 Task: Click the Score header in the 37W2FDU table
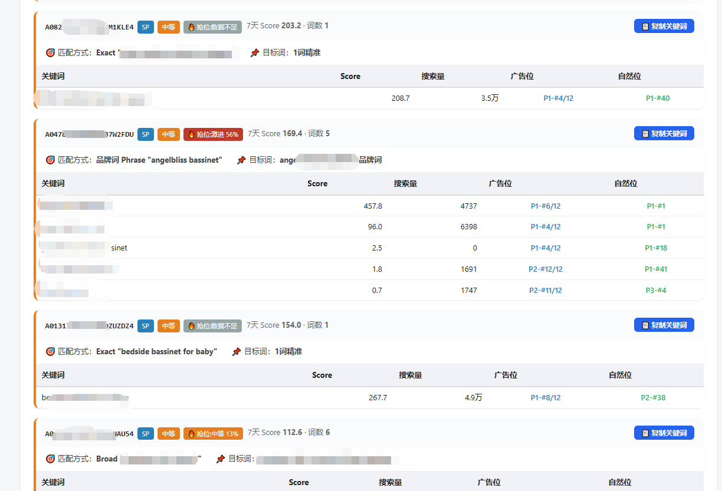(317, 184)
